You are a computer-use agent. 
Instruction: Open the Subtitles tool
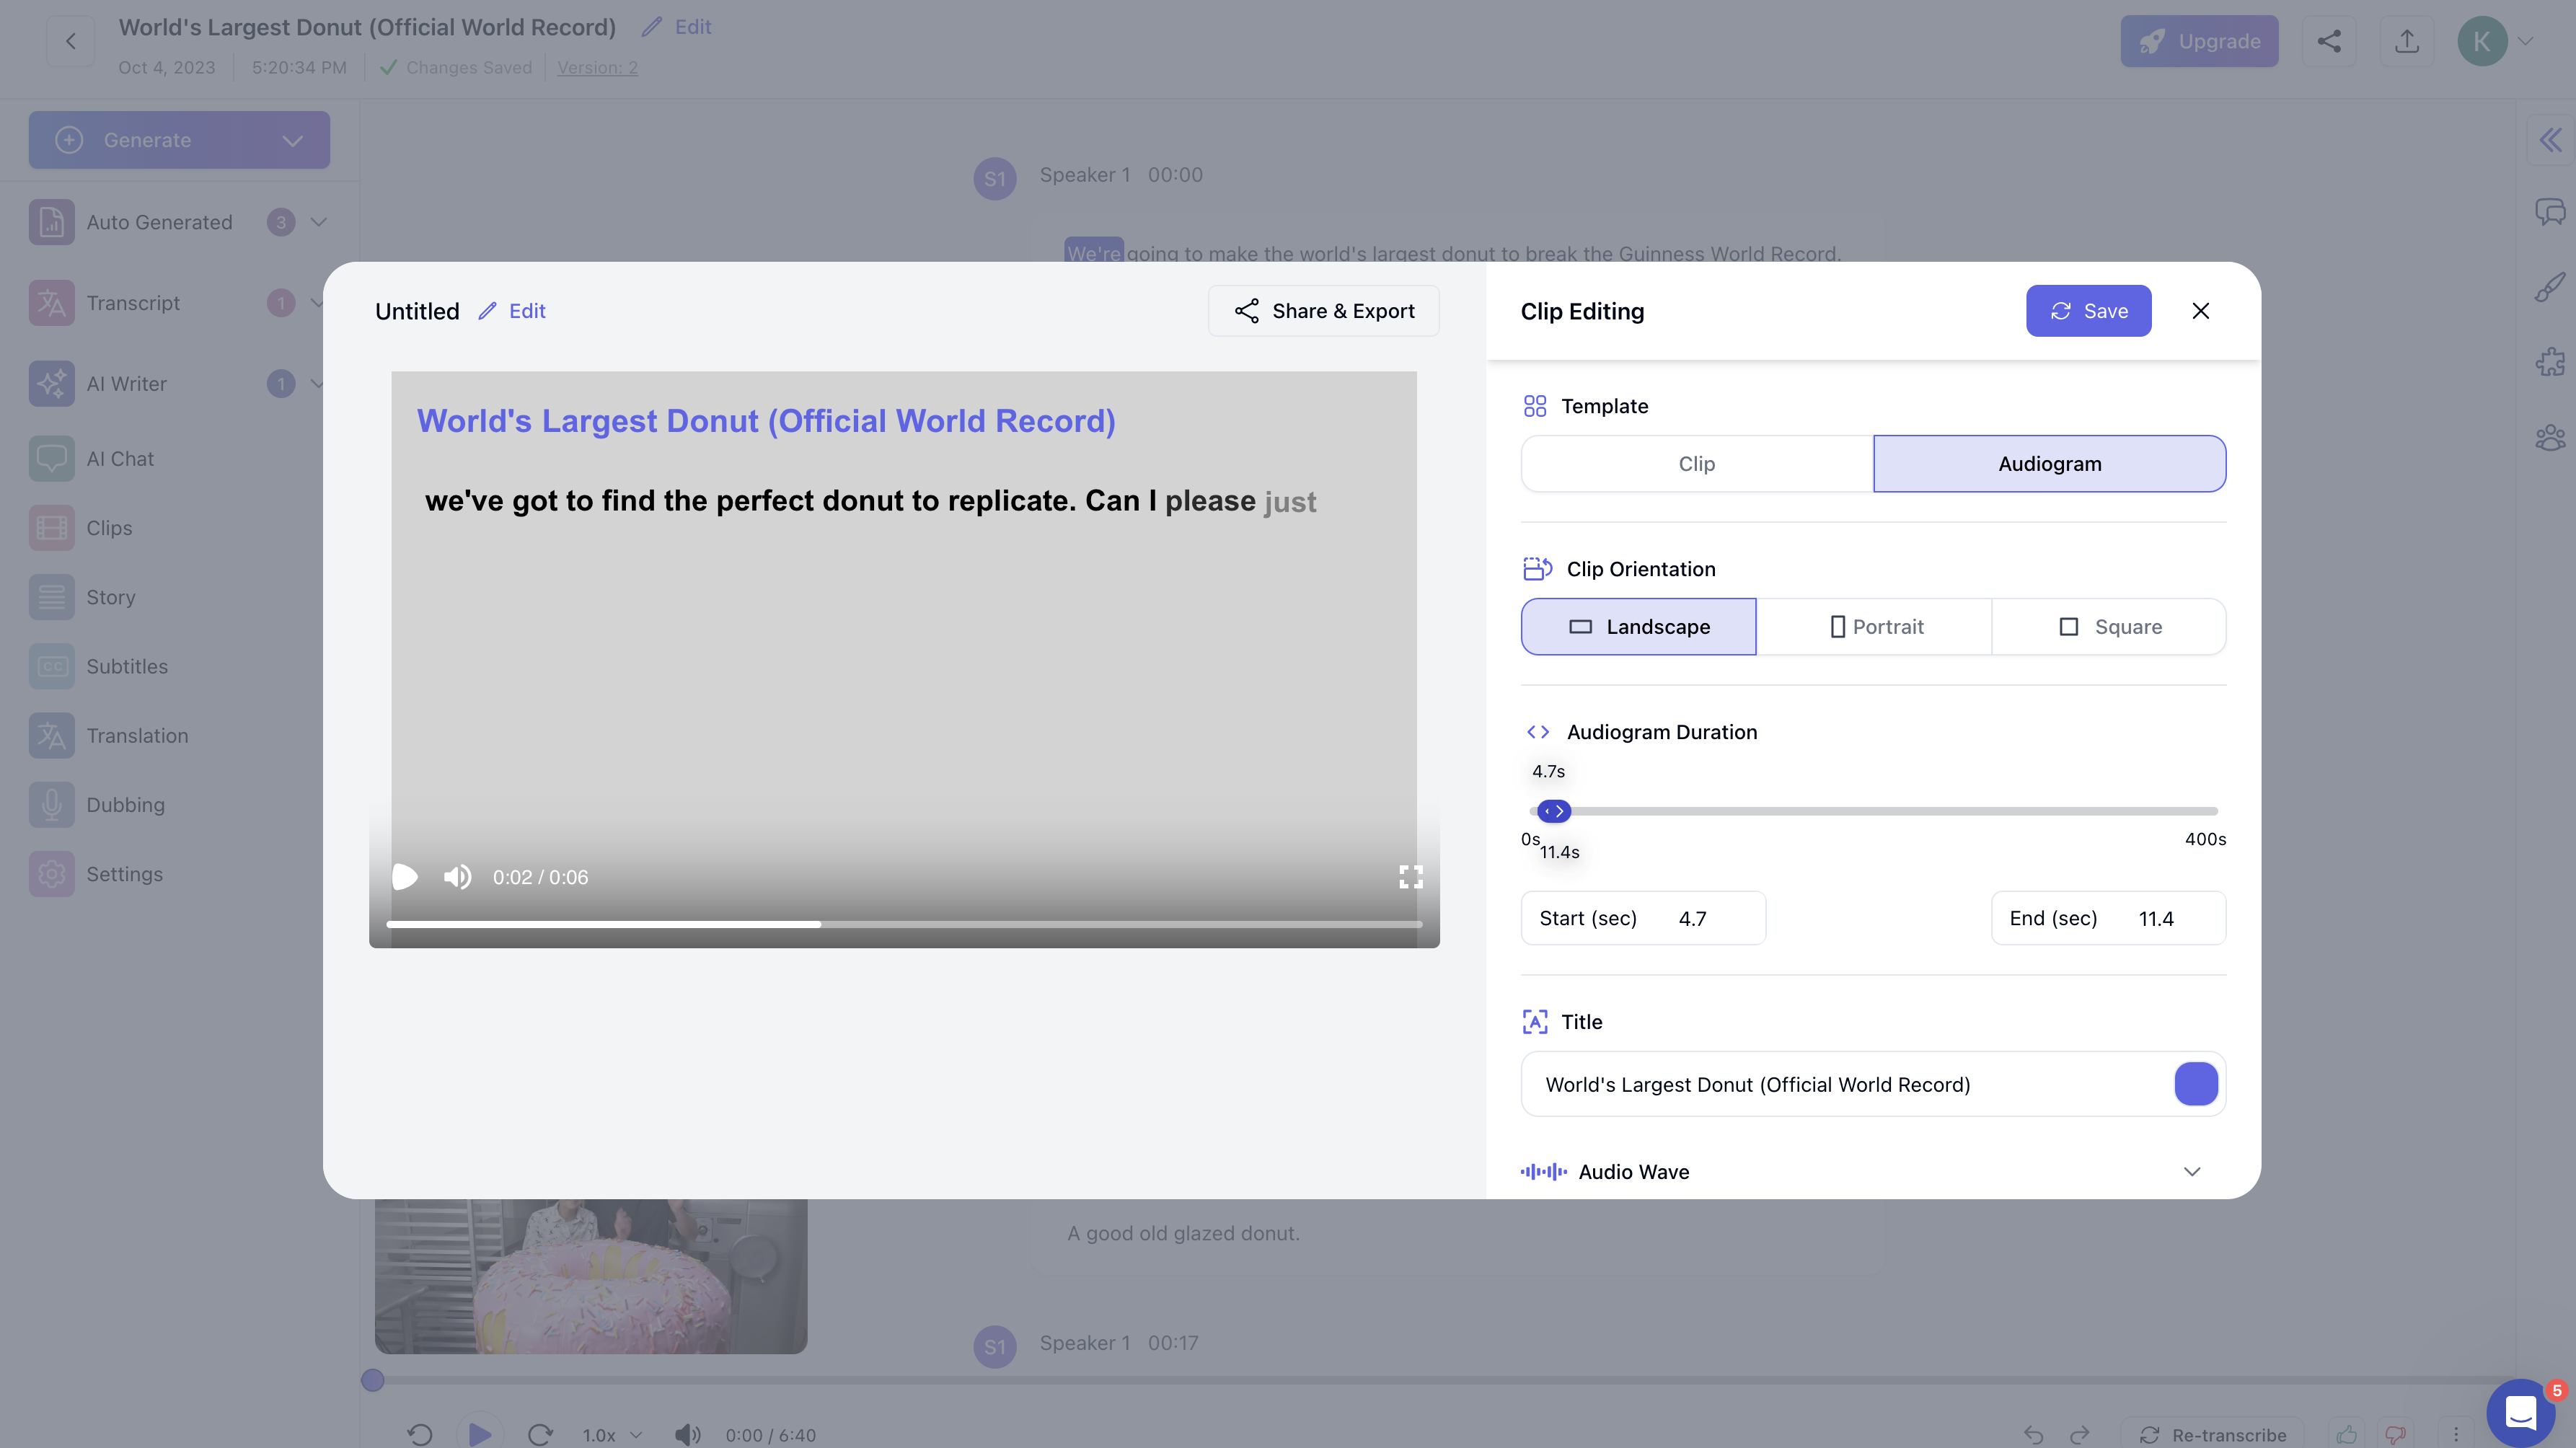(x=127, y=666)
